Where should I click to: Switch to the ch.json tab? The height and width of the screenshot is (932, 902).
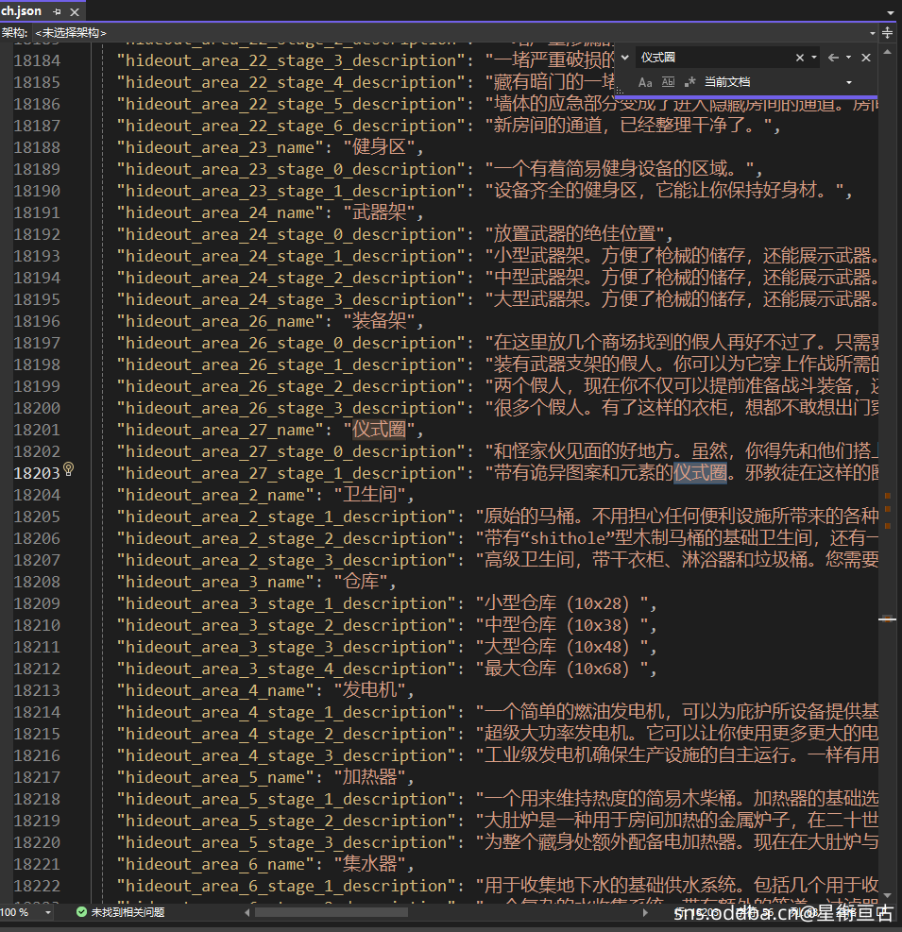[21, 11]
